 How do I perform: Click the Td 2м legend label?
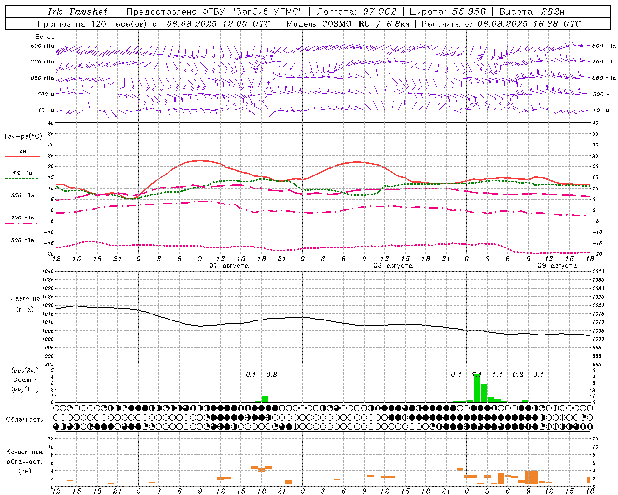click(x=22, y=173)
